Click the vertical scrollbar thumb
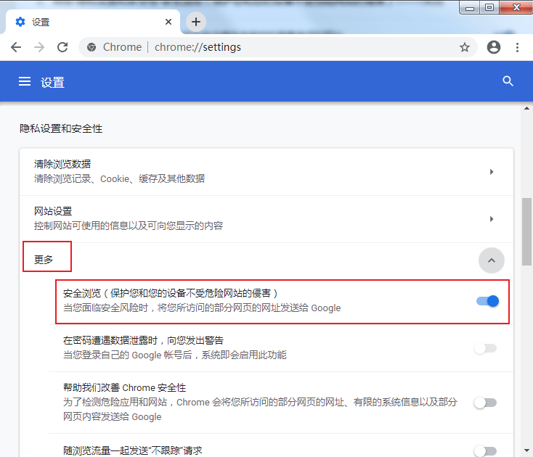 (527, 231)
